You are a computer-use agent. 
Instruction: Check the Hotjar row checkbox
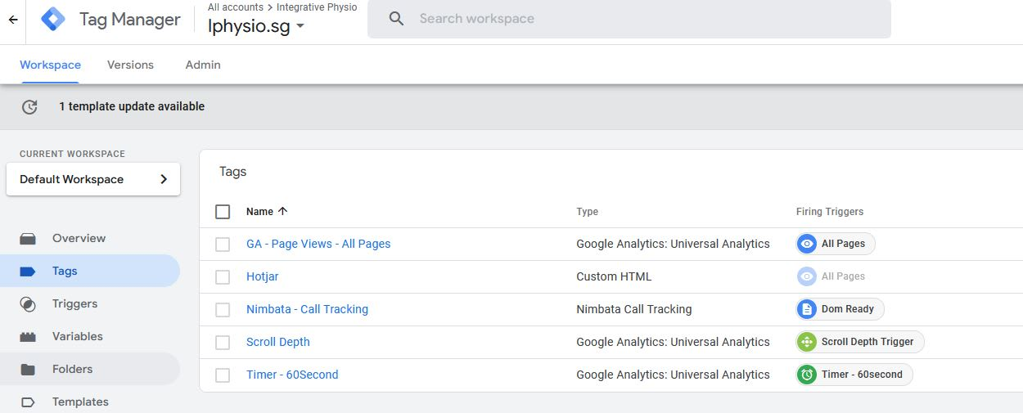(223, 277)
